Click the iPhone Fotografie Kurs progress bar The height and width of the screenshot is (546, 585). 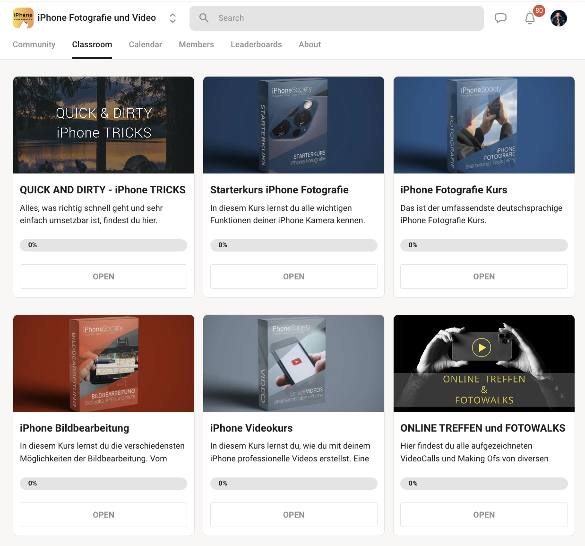(x=484, y=245)
